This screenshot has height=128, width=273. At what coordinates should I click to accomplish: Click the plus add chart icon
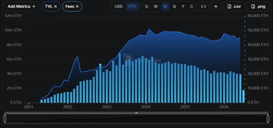(216, 6)
